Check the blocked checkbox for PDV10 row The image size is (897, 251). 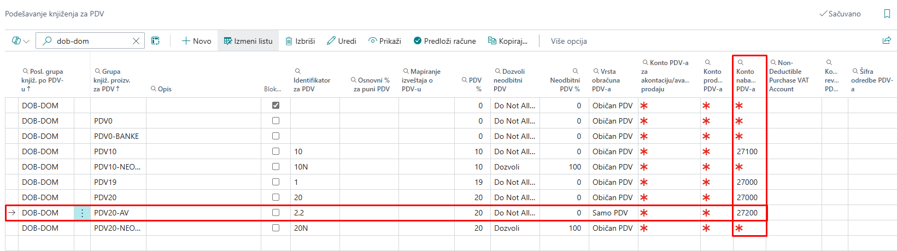coord(275,151)
